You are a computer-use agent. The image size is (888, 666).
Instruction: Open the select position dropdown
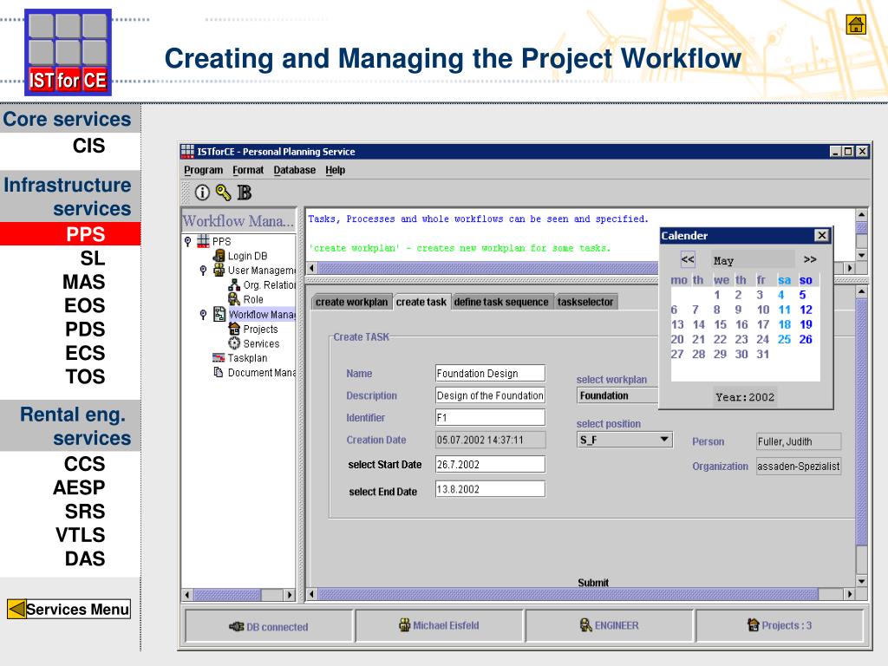tap(665, 440)
